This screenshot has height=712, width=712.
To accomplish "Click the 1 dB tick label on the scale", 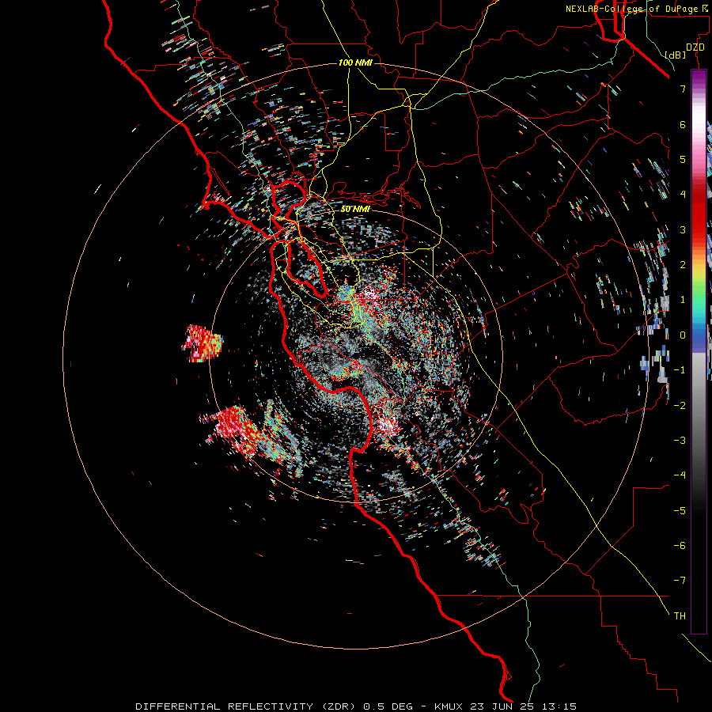I will [x=683, y=300].
